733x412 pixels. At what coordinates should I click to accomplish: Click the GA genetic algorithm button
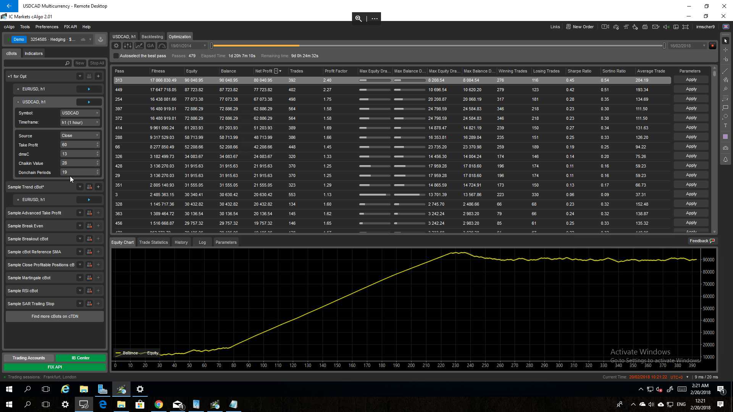pyautogui.click(x=150, y=46)
